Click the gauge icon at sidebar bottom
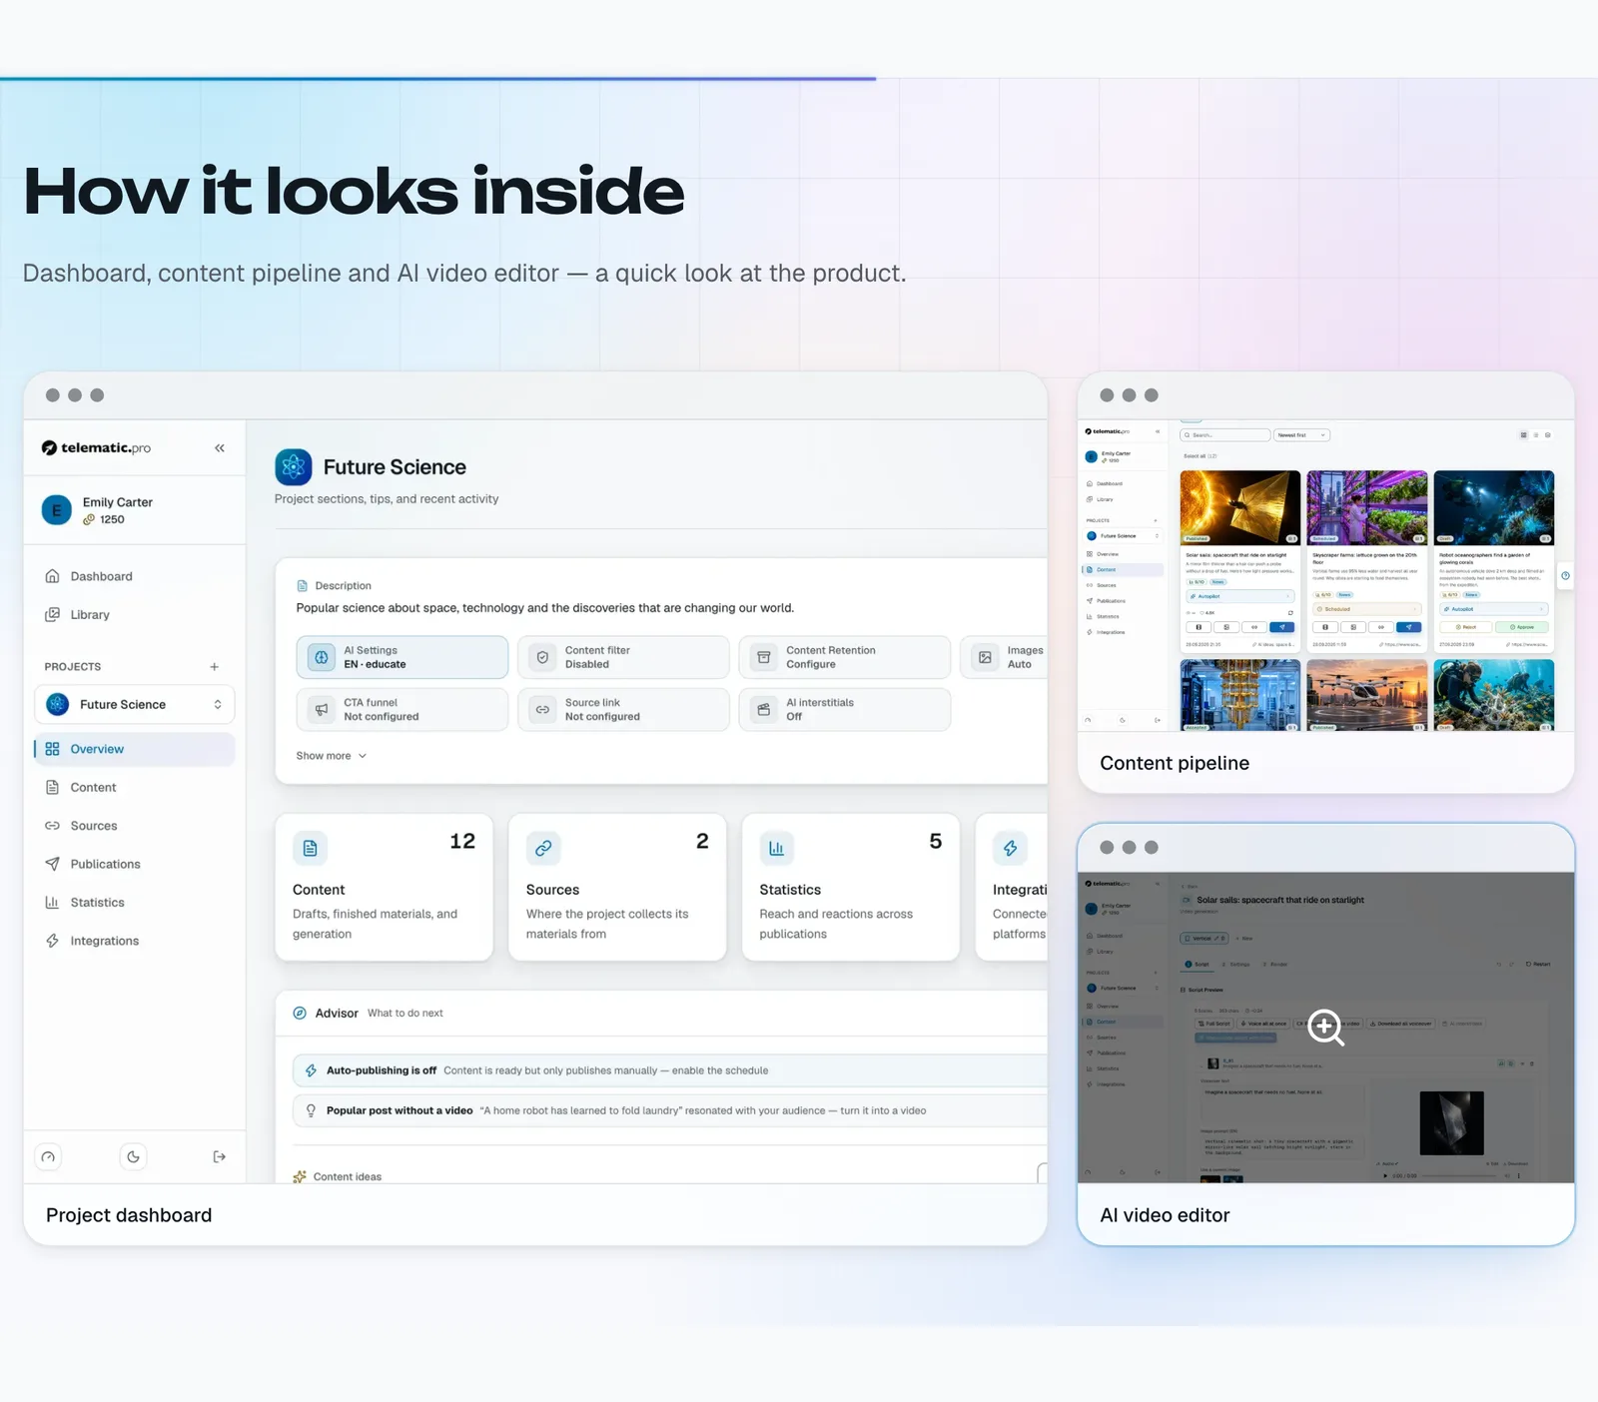 [48, 1156]
